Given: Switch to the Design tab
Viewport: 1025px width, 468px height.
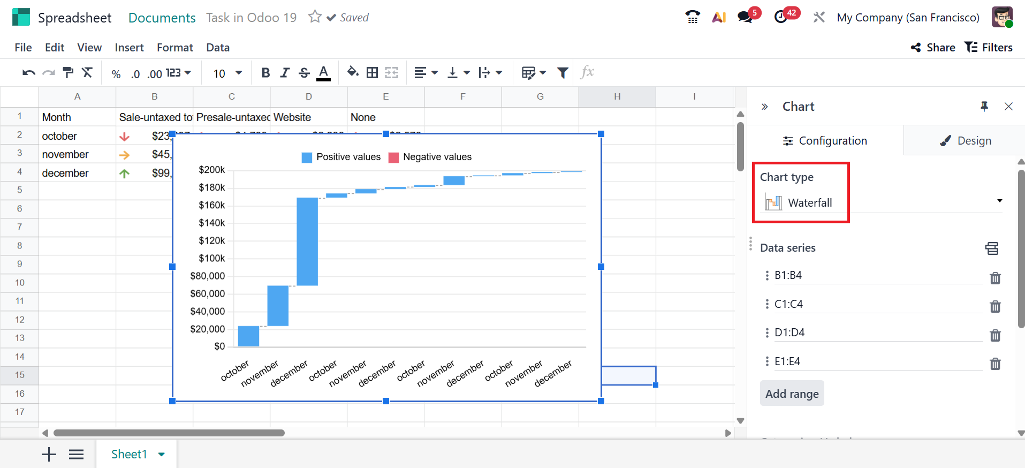Looking at the screenshot, I should coord(965,141).
